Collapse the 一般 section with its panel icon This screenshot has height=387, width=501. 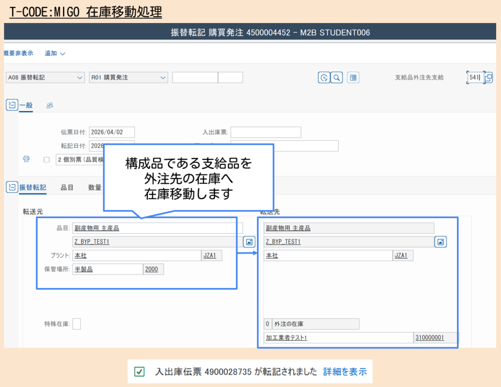click(11, 105)
